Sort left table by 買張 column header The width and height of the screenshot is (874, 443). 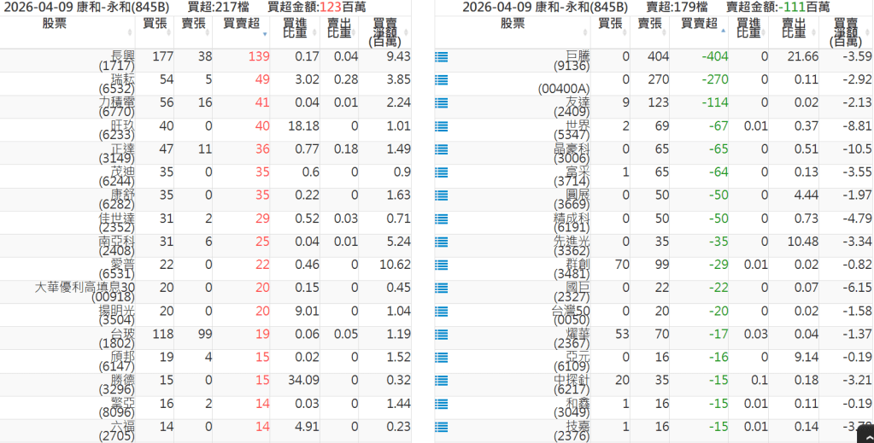(155, 23)
